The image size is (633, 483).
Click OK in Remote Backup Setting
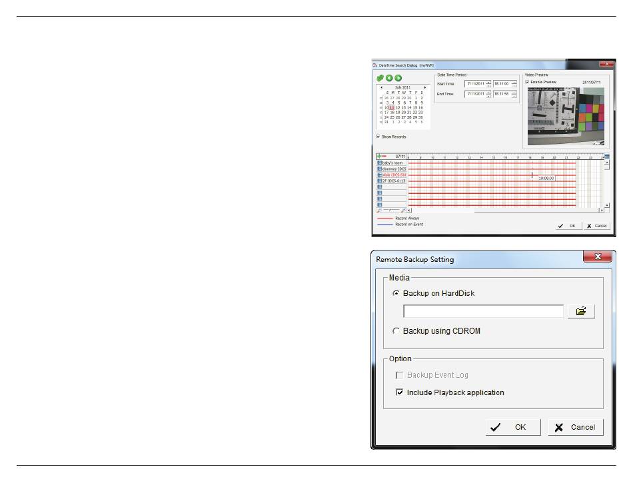click(510, 427)
